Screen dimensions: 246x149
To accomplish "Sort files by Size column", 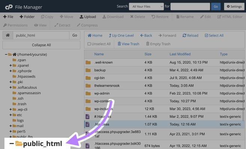I will tap(148, 54).
